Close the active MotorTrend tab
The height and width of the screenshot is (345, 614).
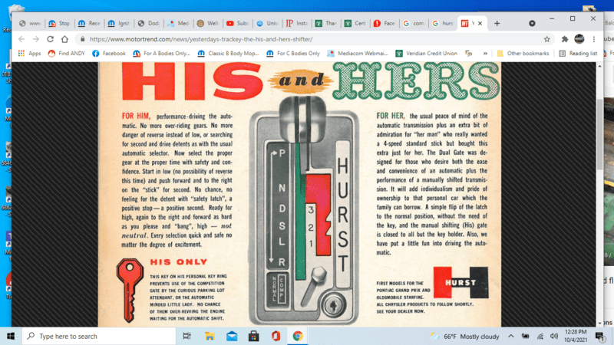pos(480,24)
